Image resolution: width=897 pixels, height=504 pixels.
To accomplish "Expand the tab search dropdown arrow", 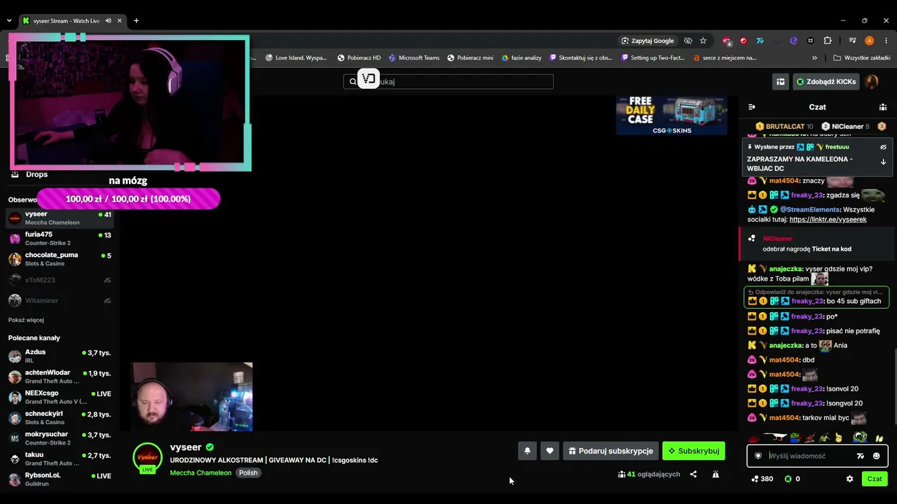I will pyautogui.click(x=9, y=21).
